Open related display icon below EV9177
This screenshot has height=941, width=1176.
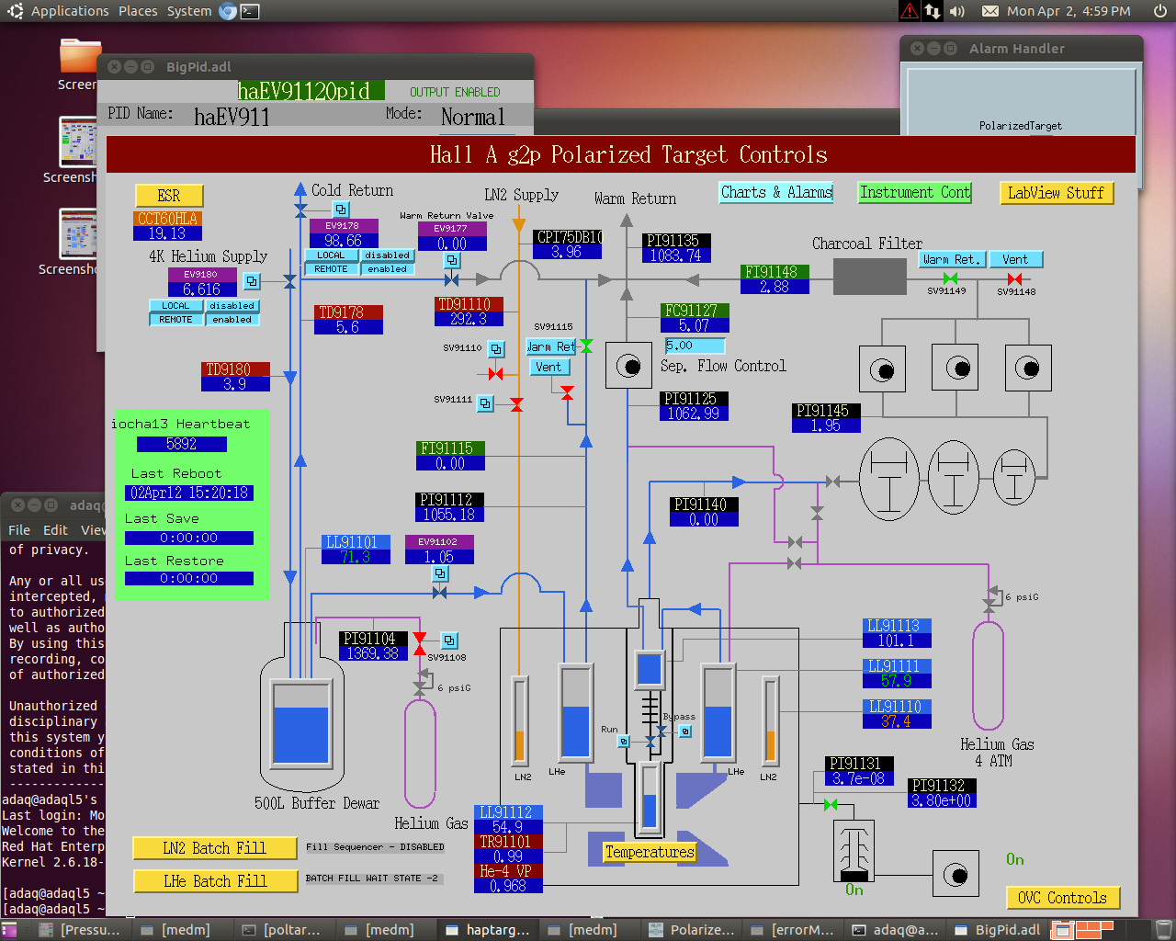tap(452, 261)
